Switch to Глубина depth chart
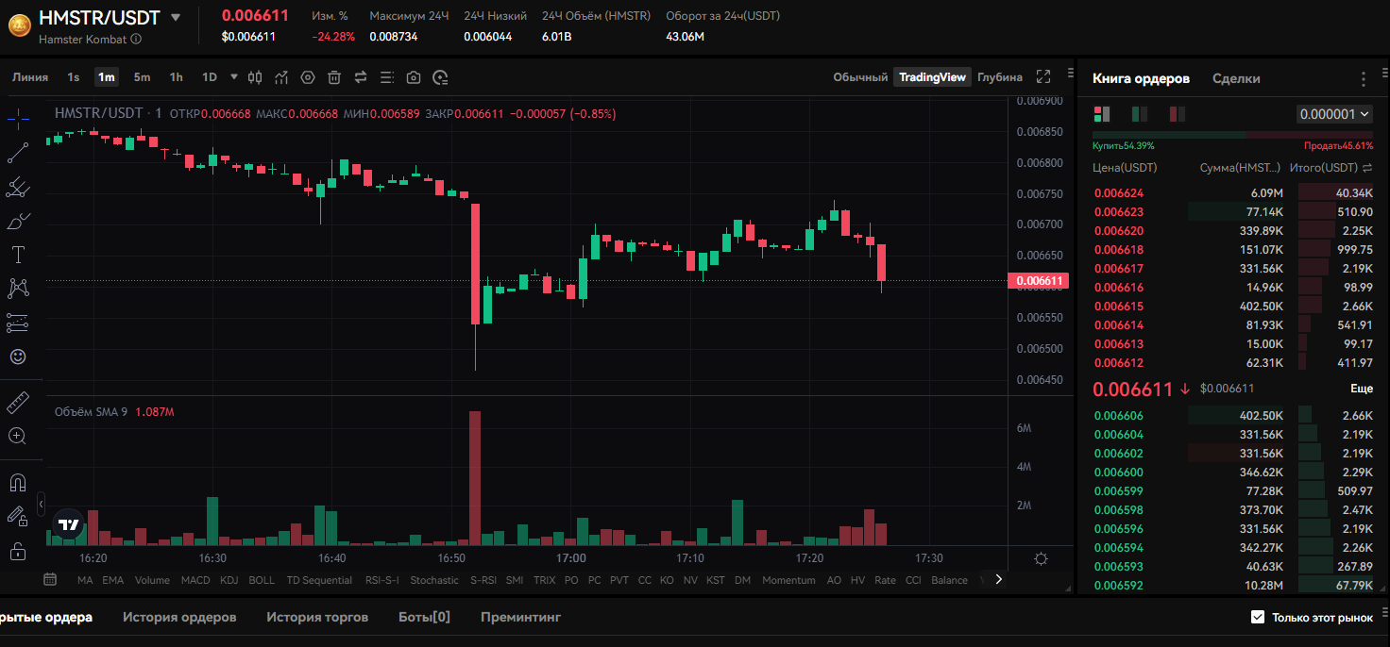Viewport: 1390px width, 647px height. [x=1000, y=77]
